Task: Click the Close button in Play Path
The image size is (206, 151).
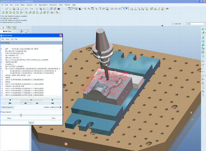Action: [x=31, y=123]
